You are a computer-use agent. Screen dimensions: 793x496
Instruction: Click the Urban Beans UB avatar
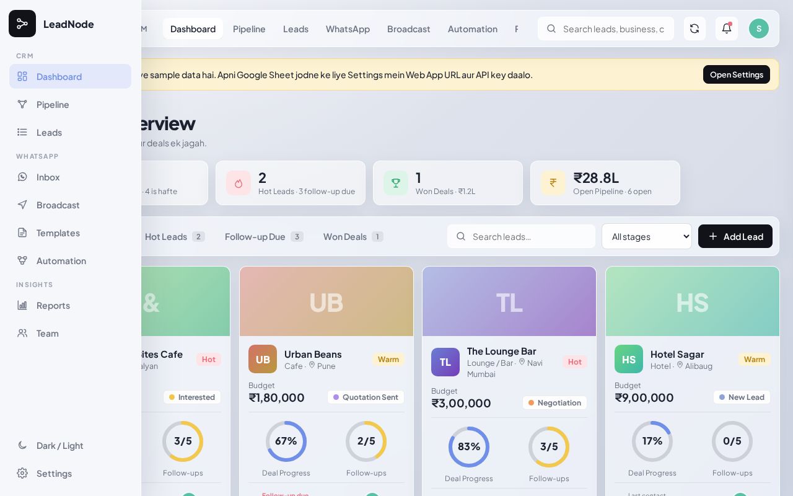coord(263,359)
